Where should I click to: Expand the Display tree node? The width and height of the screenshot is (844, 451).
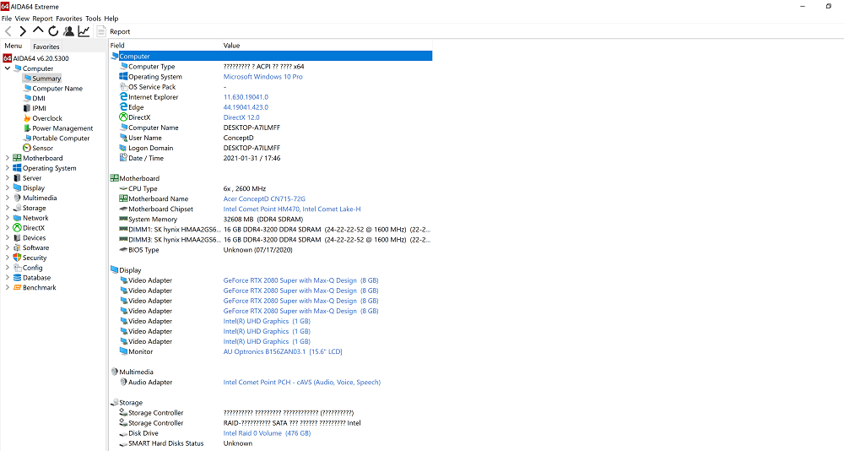8,188
